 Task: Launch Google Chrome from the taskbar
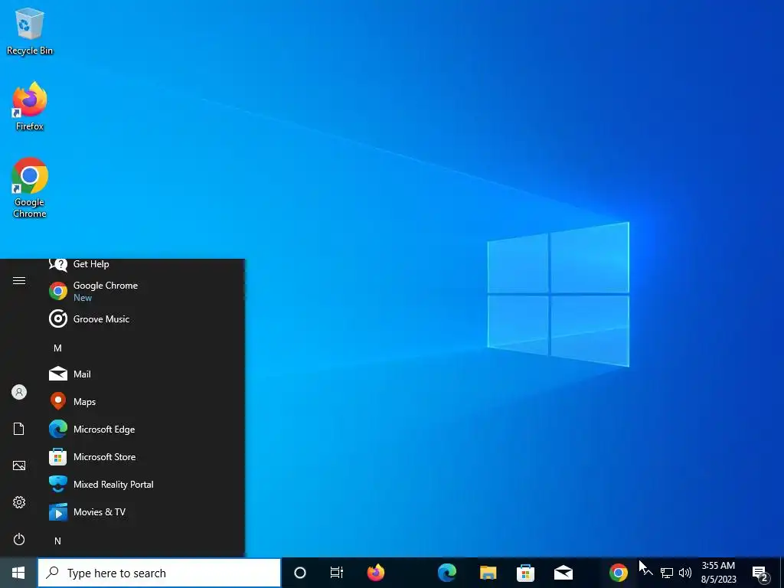point(619,573)
